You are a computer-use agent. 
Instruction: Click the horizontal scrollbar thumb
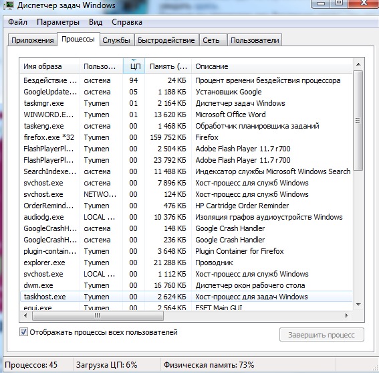pos(98,316)
